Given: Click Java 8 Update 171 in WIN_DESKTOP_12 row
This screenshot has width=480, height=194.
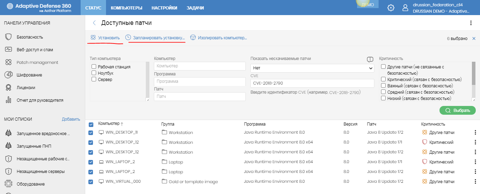Looking at the screenshot, I should pos(385,142).
